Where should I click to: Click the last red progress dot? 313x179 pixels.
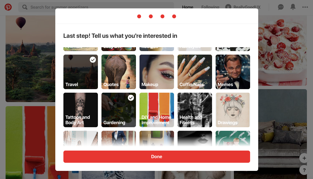tap(174, 17)
